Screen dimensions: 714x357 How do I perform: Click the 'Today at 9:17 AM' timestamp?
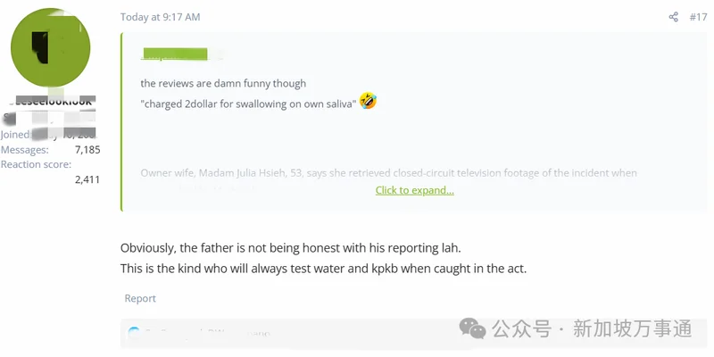(x=160, y=17)
